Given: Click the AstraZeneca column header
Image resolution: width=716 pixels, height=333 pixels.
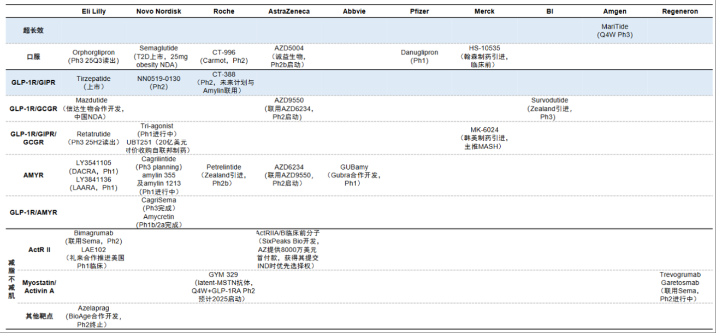Looking at the screenshot, I should [289, 11].
